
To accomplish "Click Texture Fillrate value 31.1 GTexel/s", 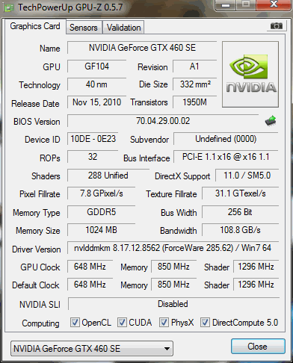I will tap(240, 193).
